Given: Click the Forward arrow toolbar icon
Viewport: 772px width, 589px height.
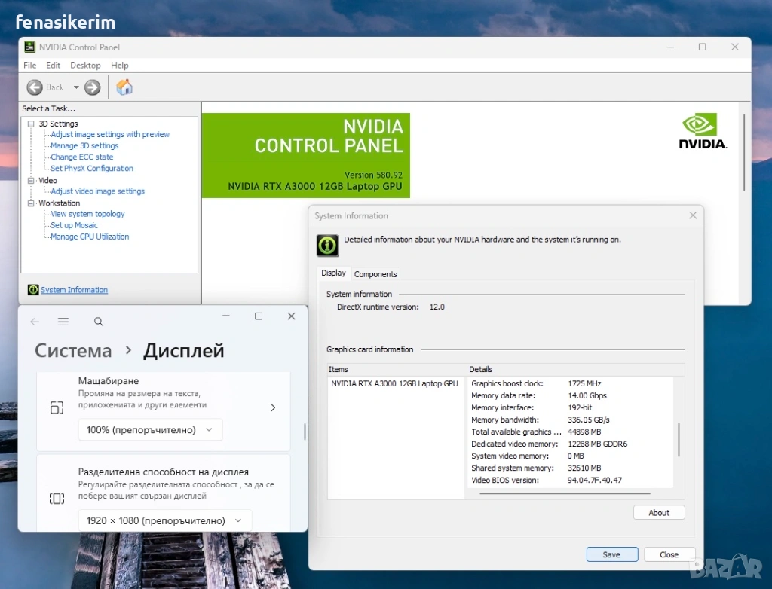Looking at the screenshot, I should [93, 87].
